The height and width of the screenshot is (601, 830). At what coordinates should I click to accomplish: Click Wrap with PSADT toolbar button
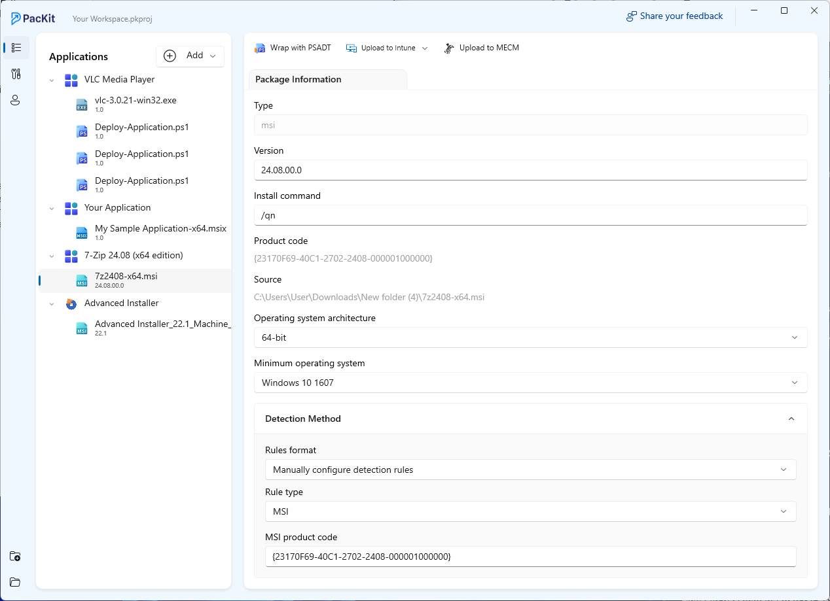293,48
